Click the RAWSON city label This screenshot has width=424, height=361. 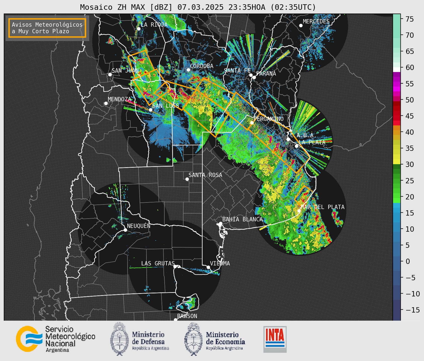(187, 316)
